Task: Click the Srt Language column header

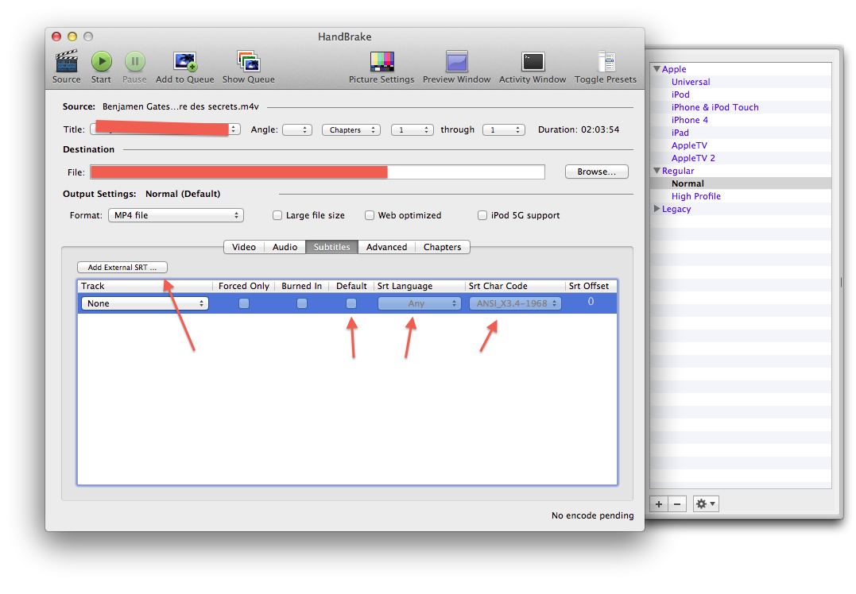Action: [x=420, y=286]
